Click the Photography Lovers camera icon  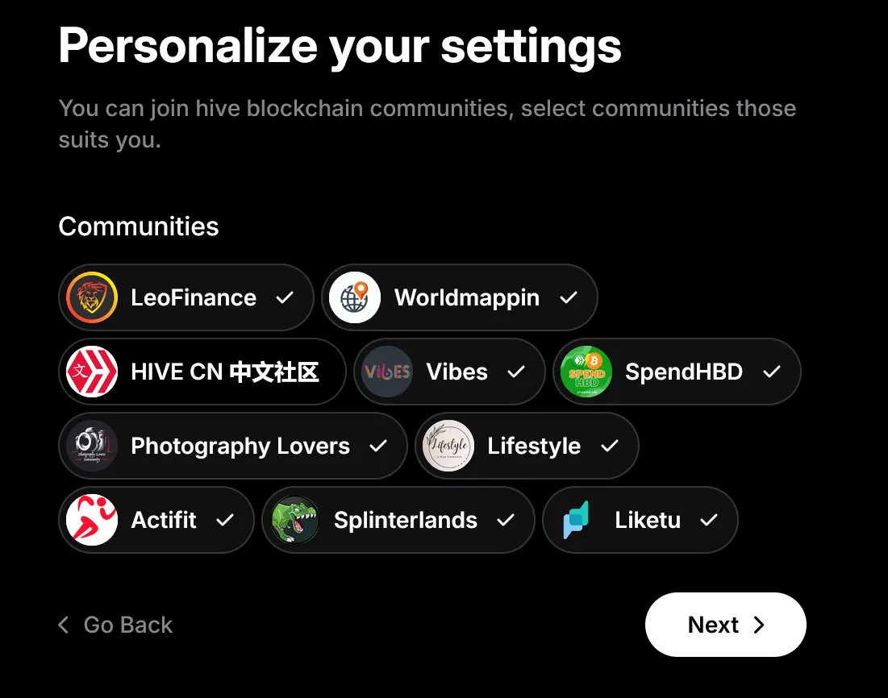(92, 446)
